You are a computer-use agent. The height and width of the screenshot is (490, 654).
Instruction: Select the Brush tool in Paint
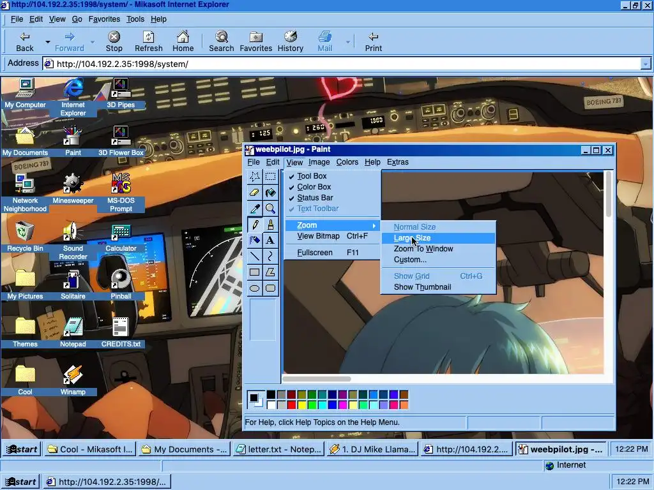(270, 225)
